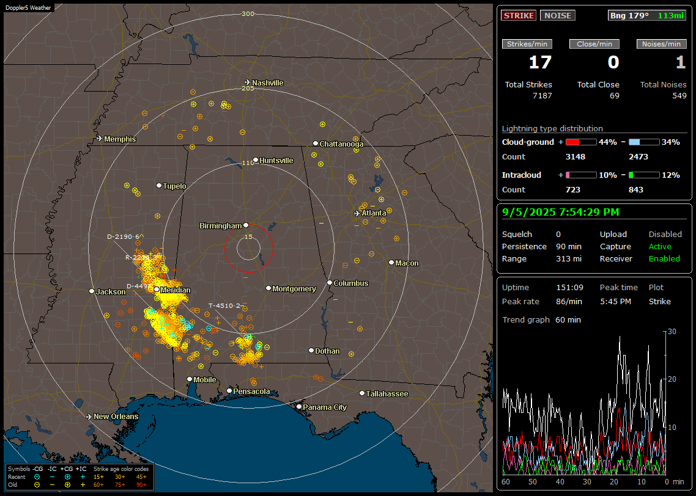
Task: Click the Memphis airport plane icon
Action: click(100, 139)
